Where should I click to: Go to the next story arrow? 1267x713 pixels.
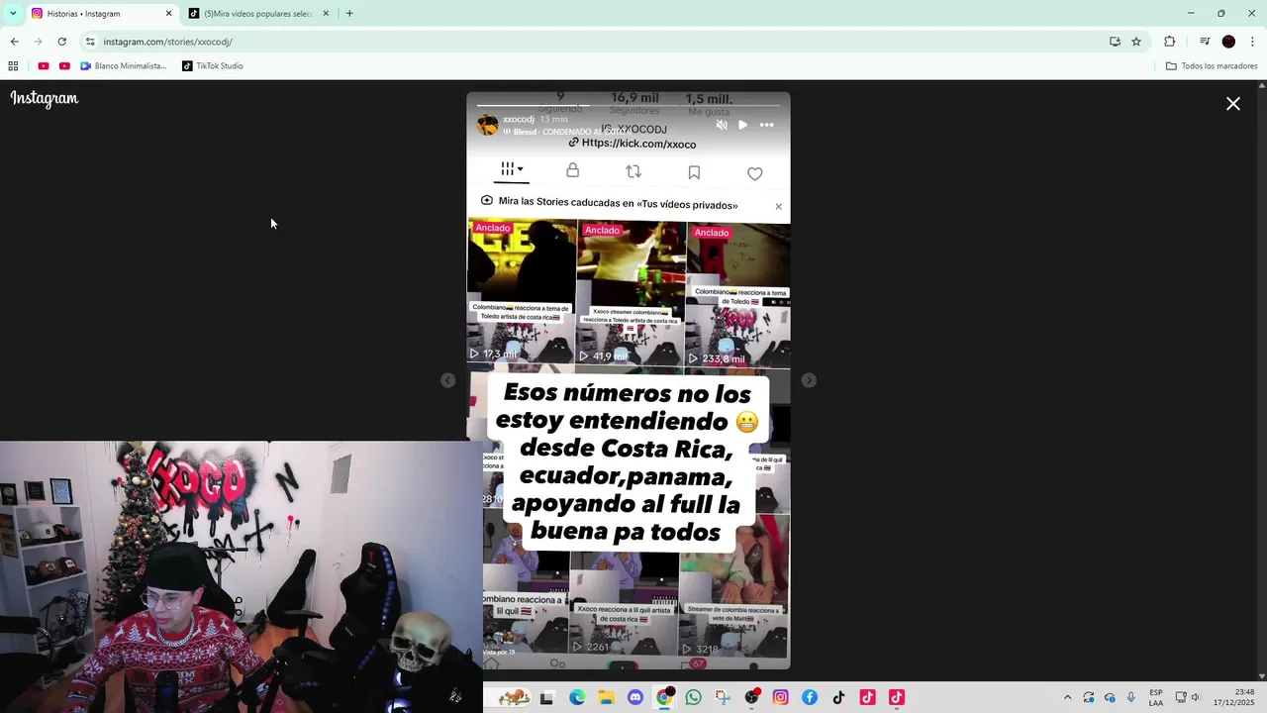[809, 380]
